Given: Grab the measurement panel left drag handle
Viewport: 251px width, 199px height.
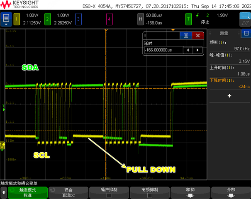Looking at the screenshot, I should click(x=210, y=33).
